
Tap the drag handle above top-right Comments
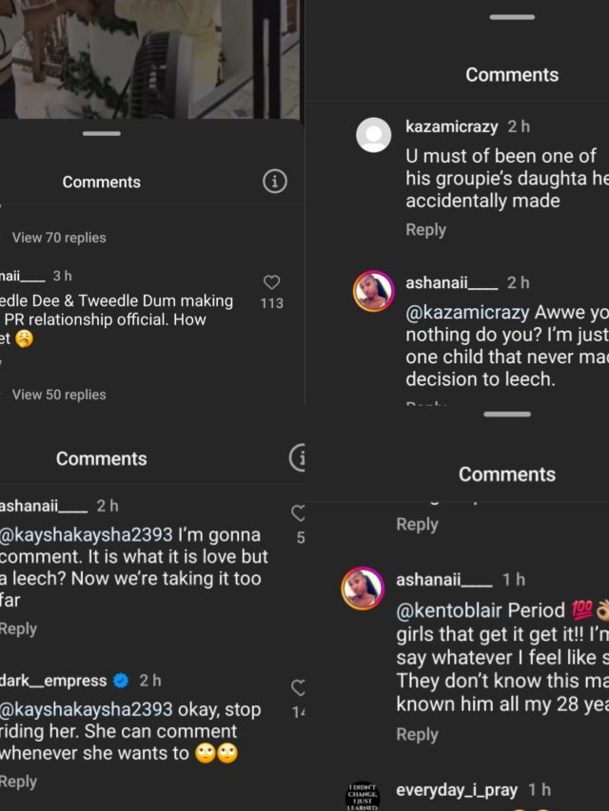(x=512, y=17)
